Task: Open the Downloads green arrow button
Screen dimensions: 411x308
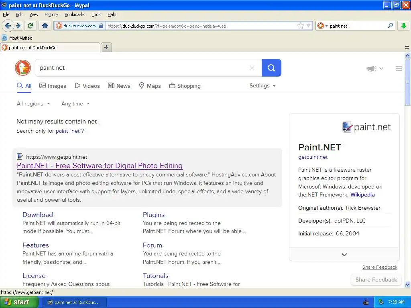Action: coord(404,26)
